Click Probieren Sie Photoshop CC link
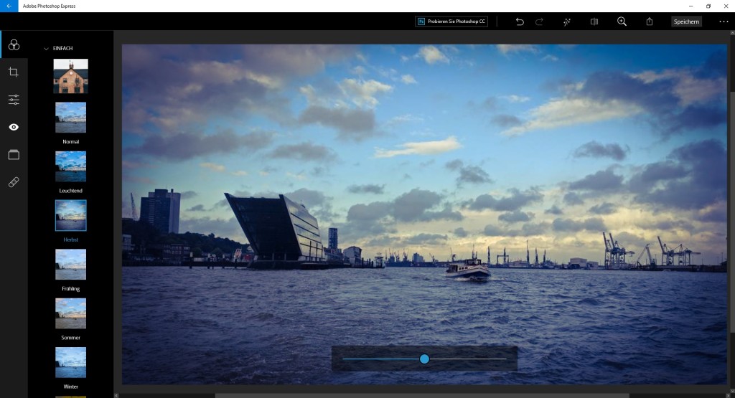 point(451,22)
